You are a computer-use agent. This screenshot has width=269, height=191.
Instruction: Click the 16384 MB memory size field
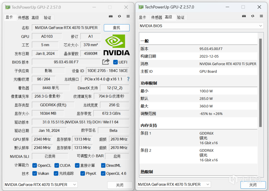[48, 113]
